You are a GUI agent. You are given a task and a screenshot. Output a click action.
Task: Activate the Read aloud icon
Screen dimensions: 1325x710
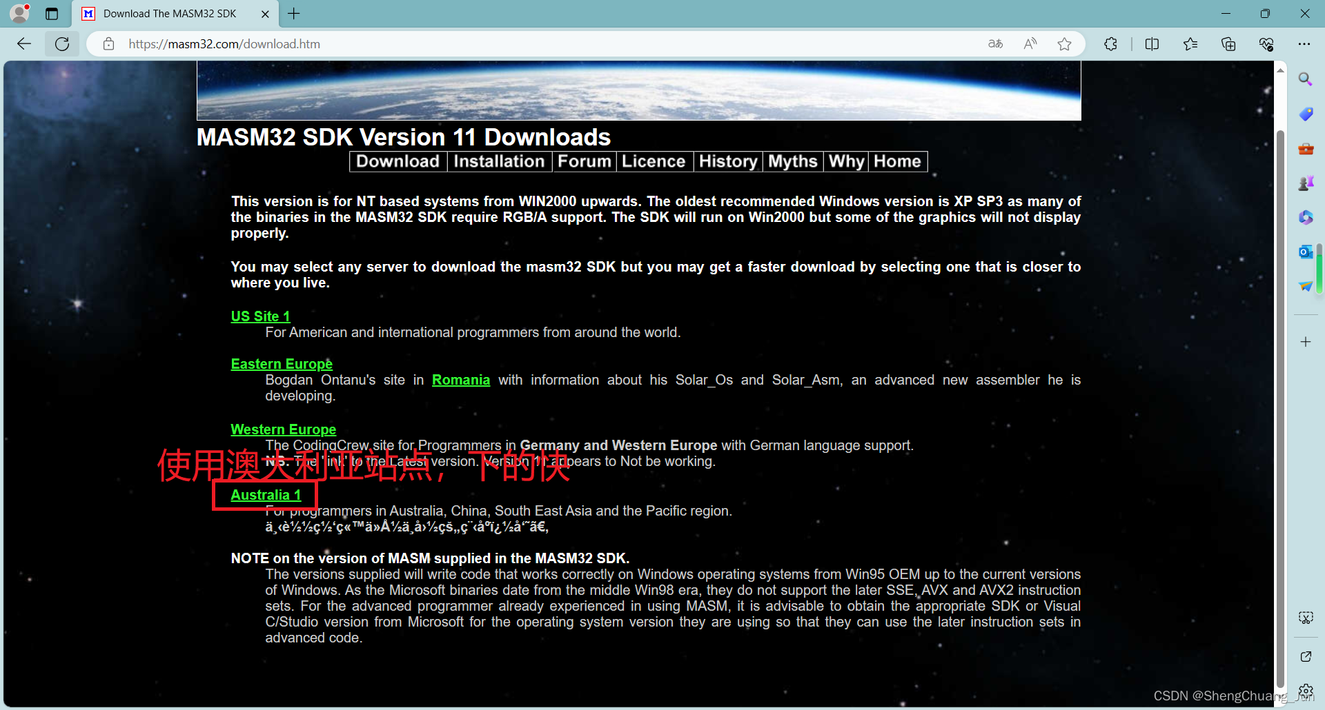click(x=1030, y=44)
